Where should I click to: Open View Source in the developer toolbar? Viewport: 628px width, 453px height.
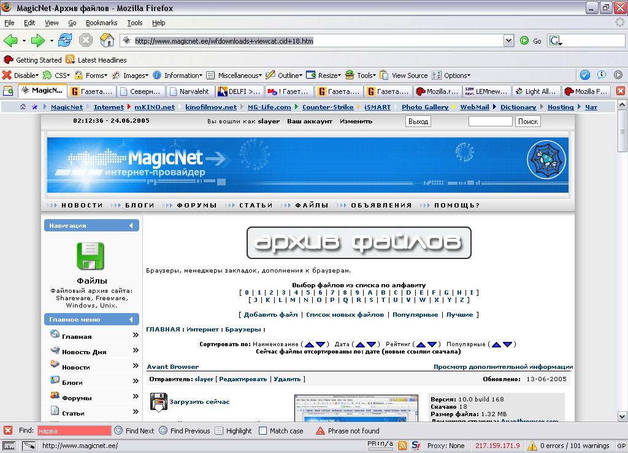404,75
